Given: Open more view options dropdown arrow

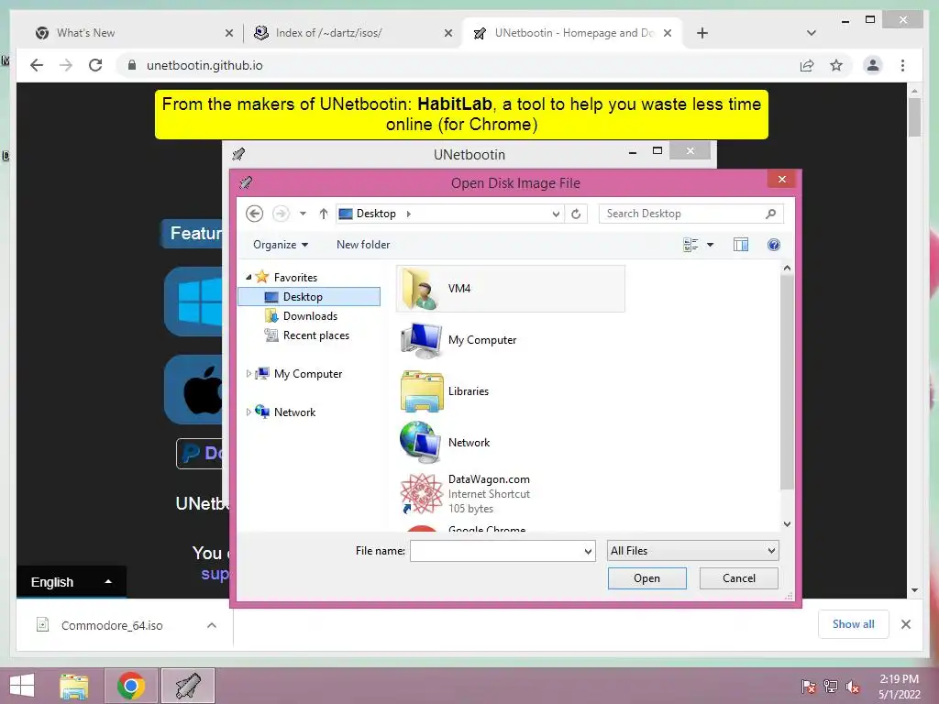Looking at the screenshot, I should coord(711,245).
